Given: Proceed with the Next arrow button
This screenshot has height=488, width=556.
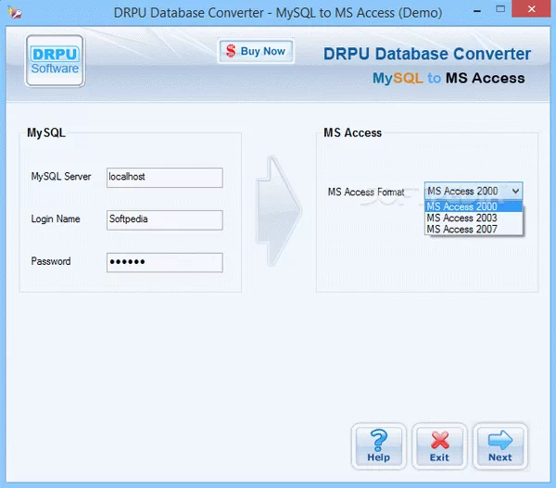Looking at the screenshot, I should tap(500, 446).
